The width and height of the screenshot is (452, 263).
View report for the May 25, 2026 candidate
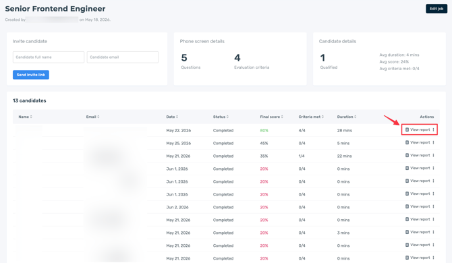[418, 142]
